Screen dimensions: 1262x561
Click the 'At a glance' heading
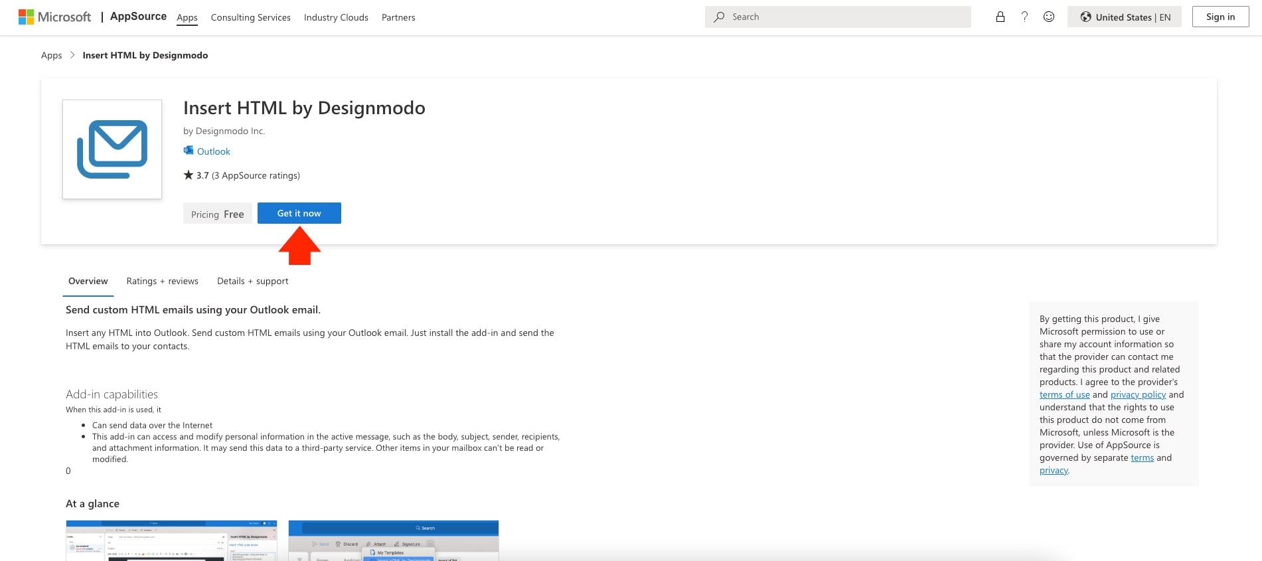[92, 504]
